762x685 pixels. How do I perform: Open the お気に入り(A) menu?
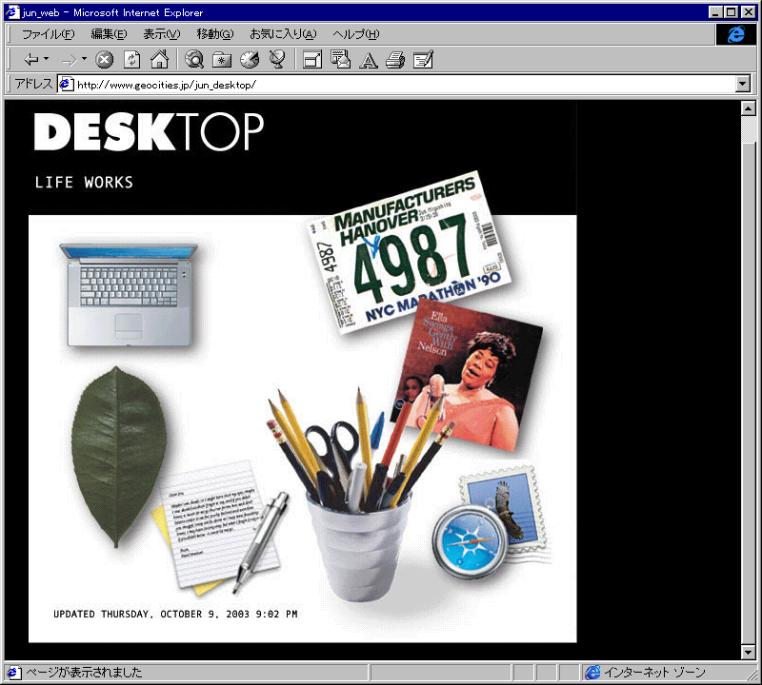(283, 34)
